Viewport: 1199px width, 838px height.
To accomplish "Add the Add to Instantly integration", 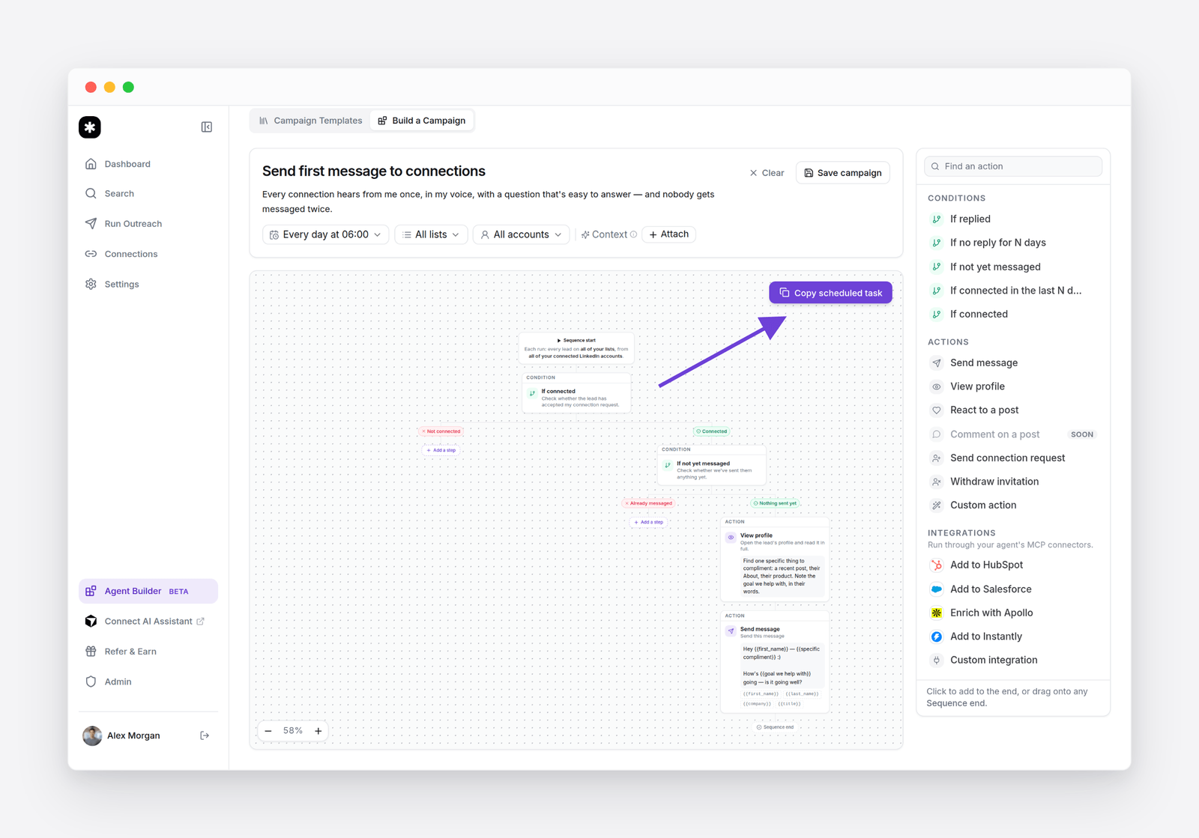I will coord(1013,637).
